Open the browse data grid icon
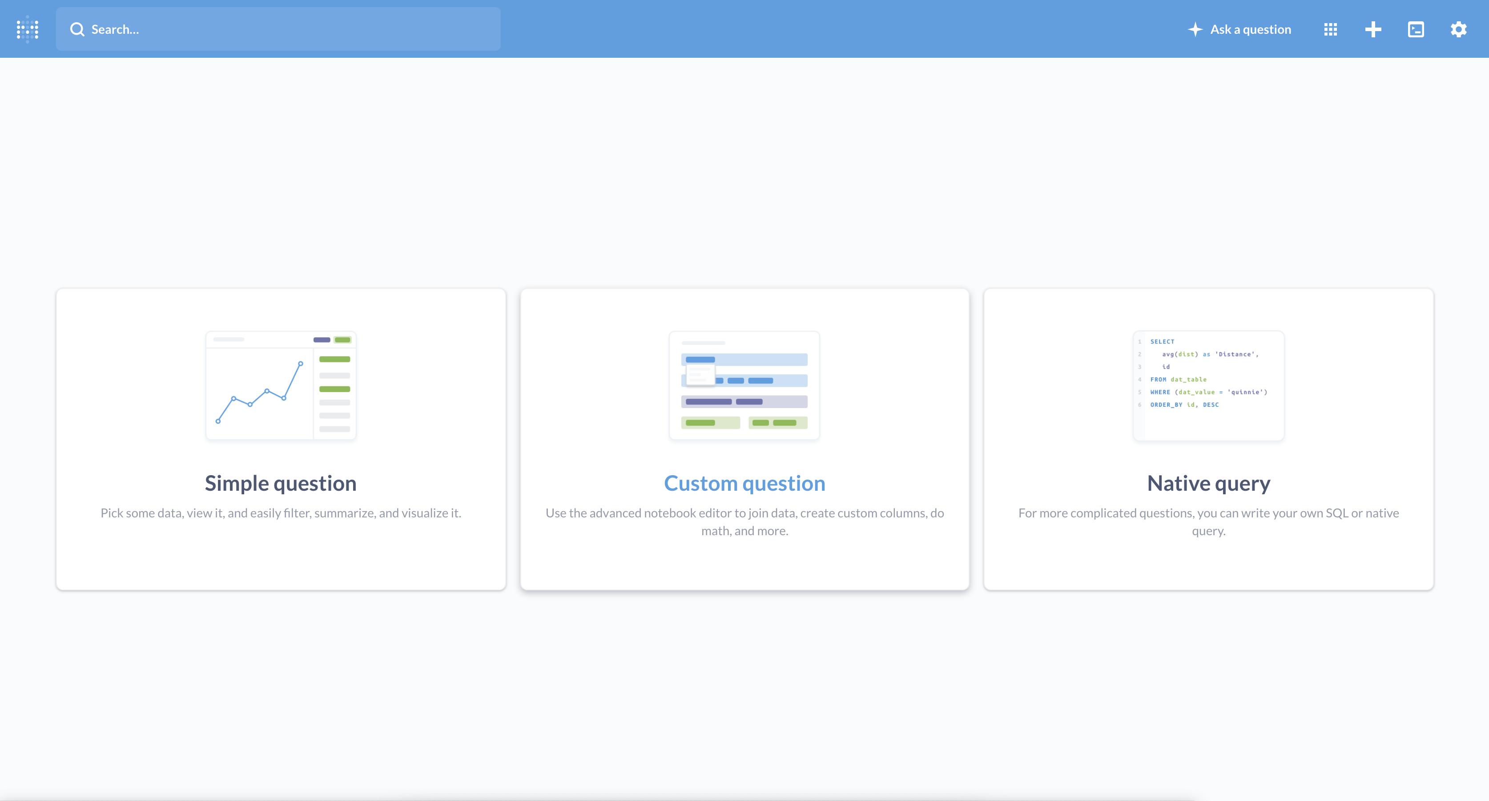The height and width of the screenshot is (801, 1489). [1330, 29]
